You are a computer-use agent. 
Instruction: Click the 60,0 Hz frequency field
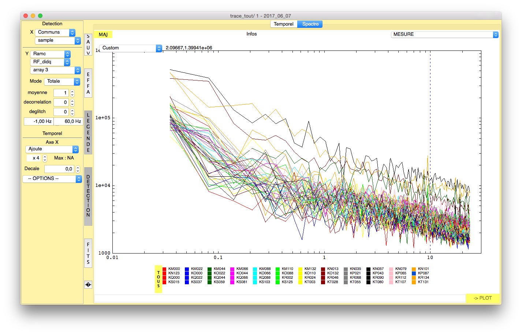[x=68, y=121]
